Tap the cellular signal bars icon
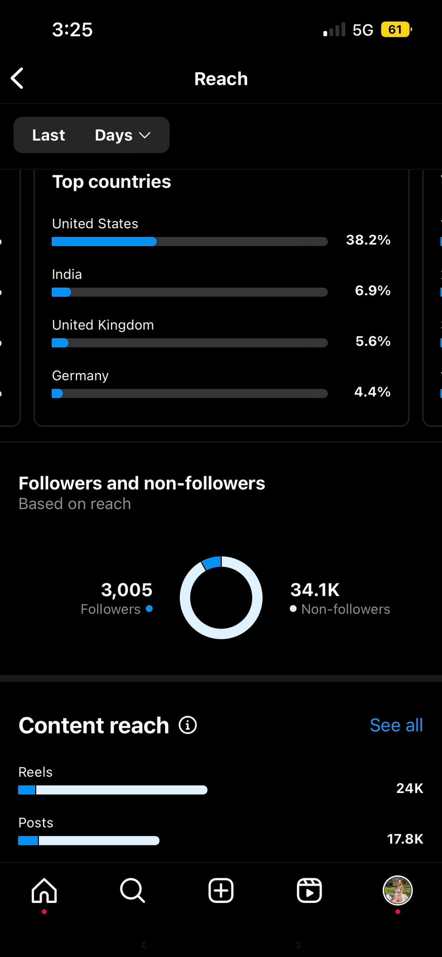The width and height of the screenshot is (442, 957). pos(334,30)
